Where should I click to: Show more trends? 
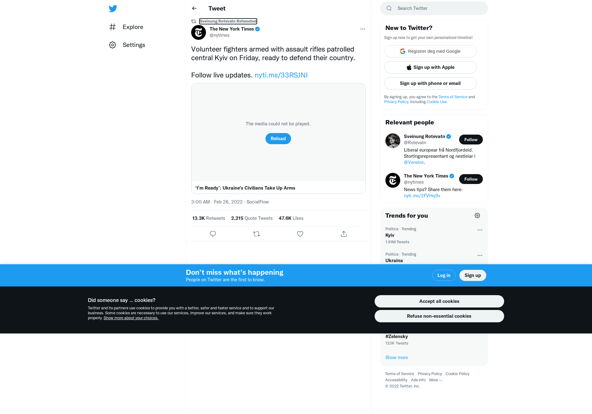click(397, 358)
